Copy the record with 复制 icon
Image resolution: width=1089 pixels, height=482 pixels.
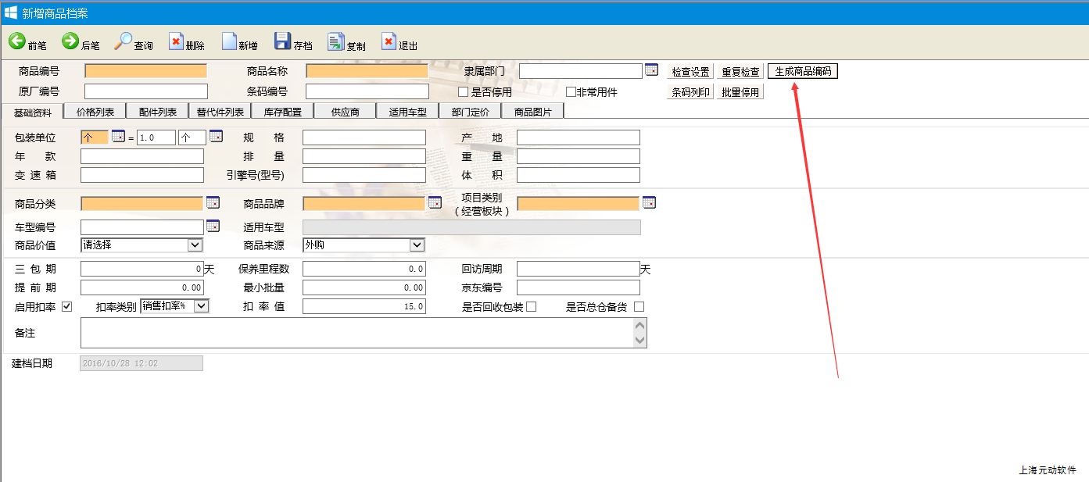(x=336, y=41)
